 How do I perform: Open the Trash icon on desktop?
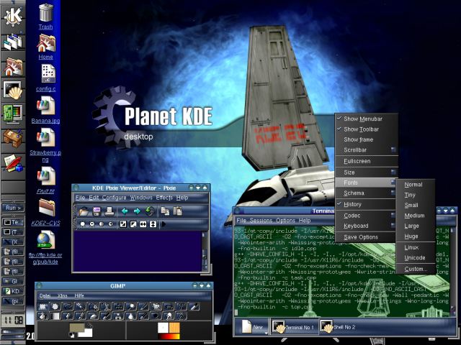point(46,13)
